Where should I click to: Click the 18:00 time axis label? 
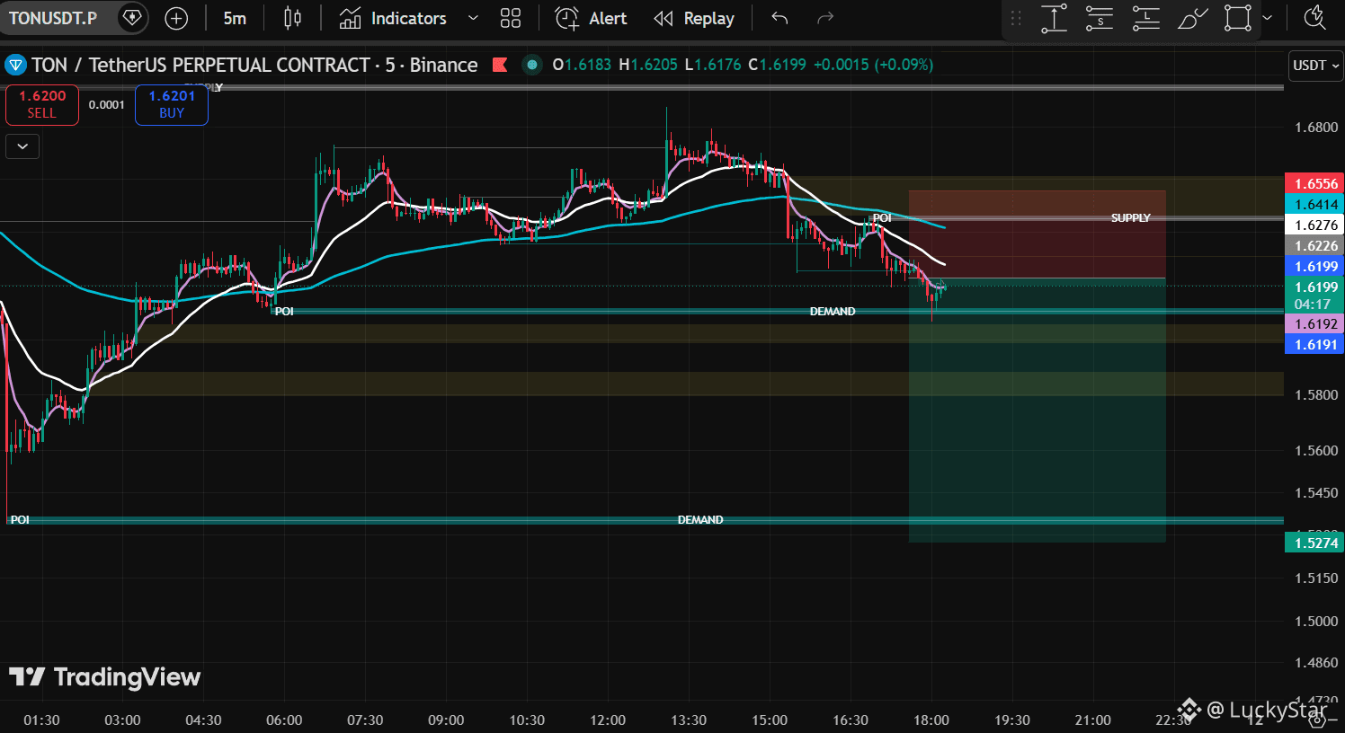931,720
